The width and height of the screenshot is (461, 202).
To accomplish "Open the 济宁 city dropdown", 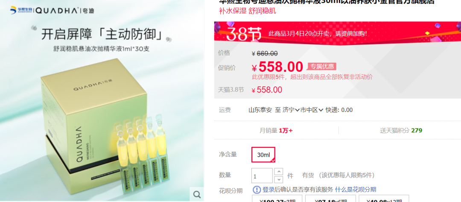I will 291,110.
